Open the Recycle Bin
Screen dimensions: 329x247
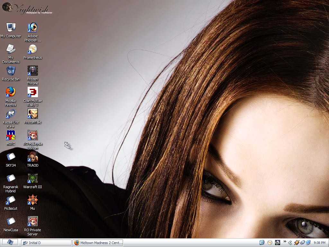pos(11,71)
